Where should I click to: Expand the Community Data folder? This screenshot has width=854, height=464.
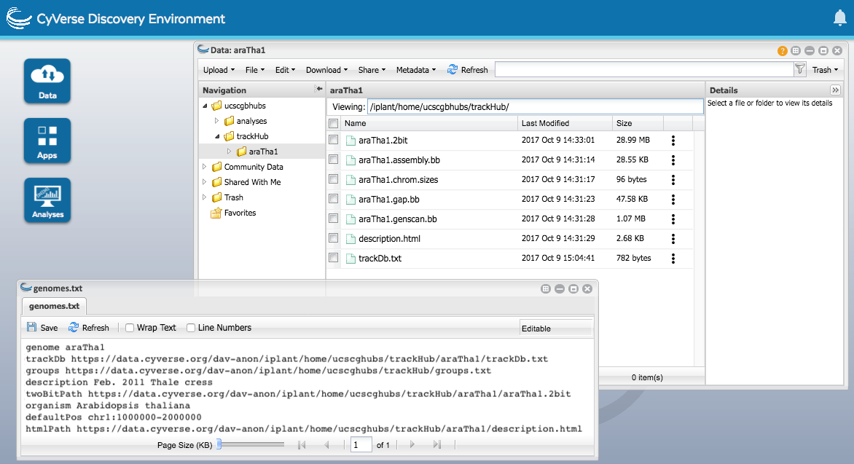(x=205, y=167)
